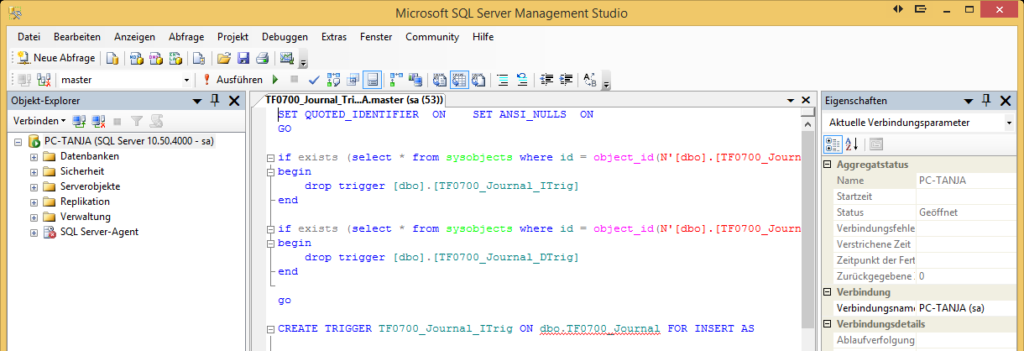Select the PC-TANJA server tree item

(x=129, y=141)
